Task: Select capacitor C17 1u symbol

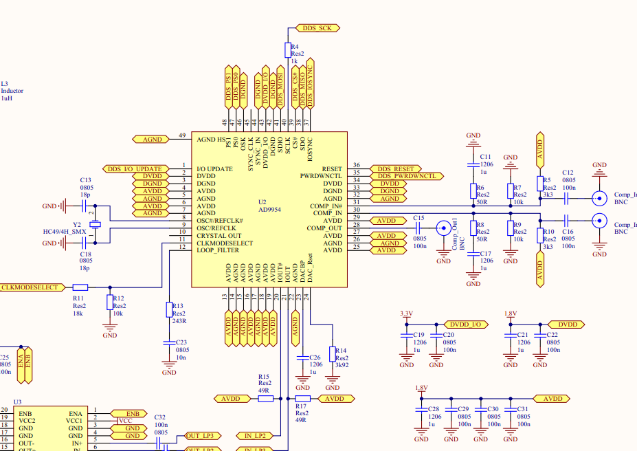Action: tap(473, 254)
